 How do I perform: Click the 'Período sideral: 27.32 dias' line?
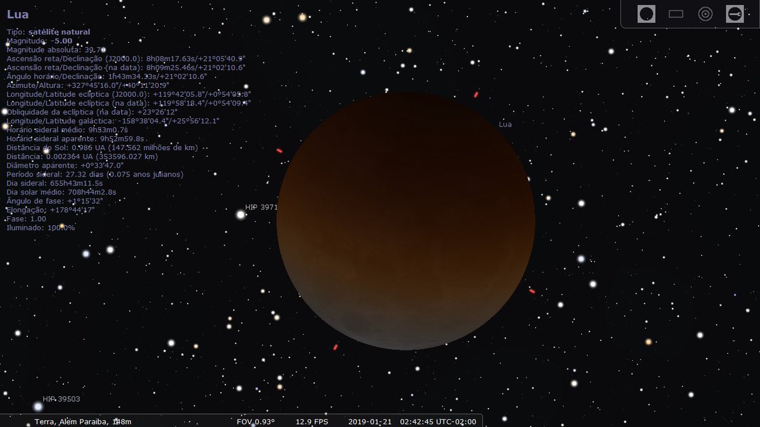[95, 174]
